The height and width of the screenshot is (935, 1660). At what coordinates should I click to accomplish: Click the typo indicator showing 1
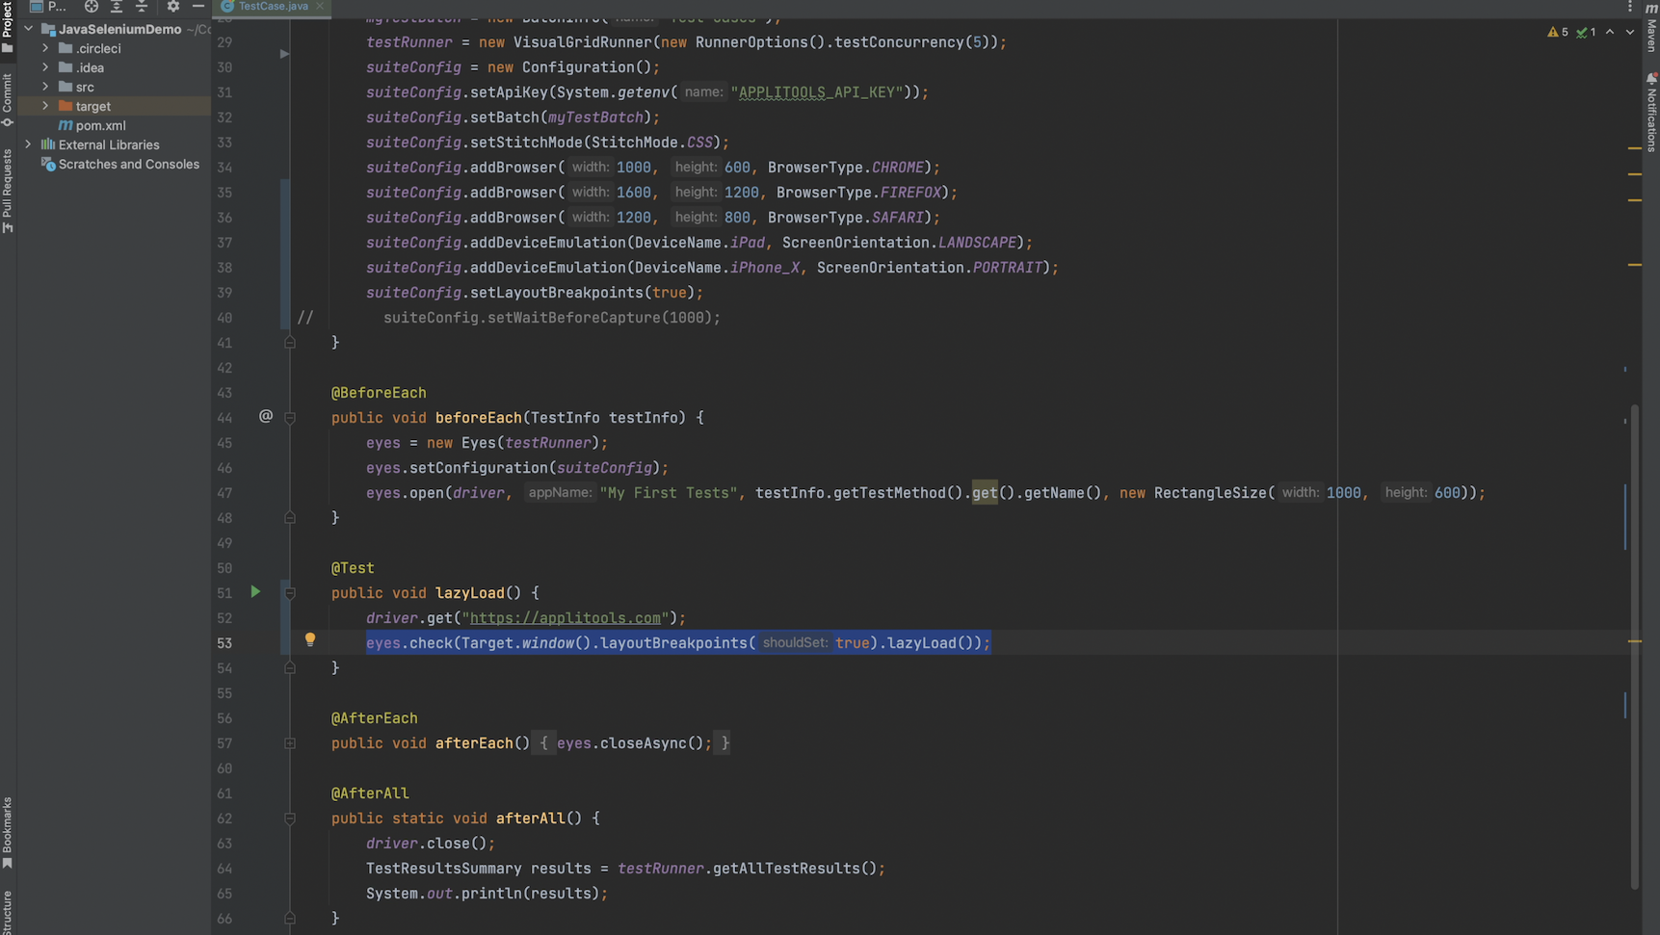click(x=1586, y=32)
